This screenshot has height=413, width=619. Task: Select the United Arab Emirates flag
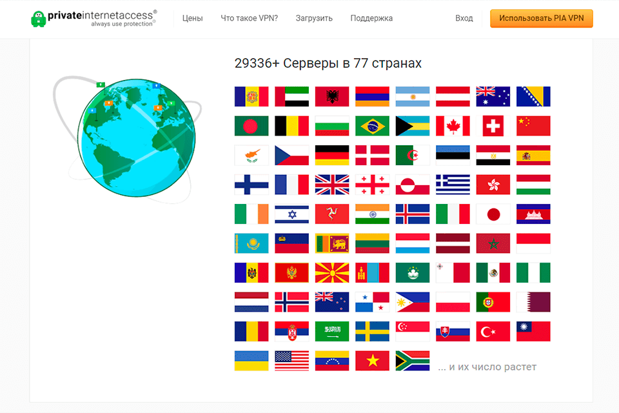291,96
